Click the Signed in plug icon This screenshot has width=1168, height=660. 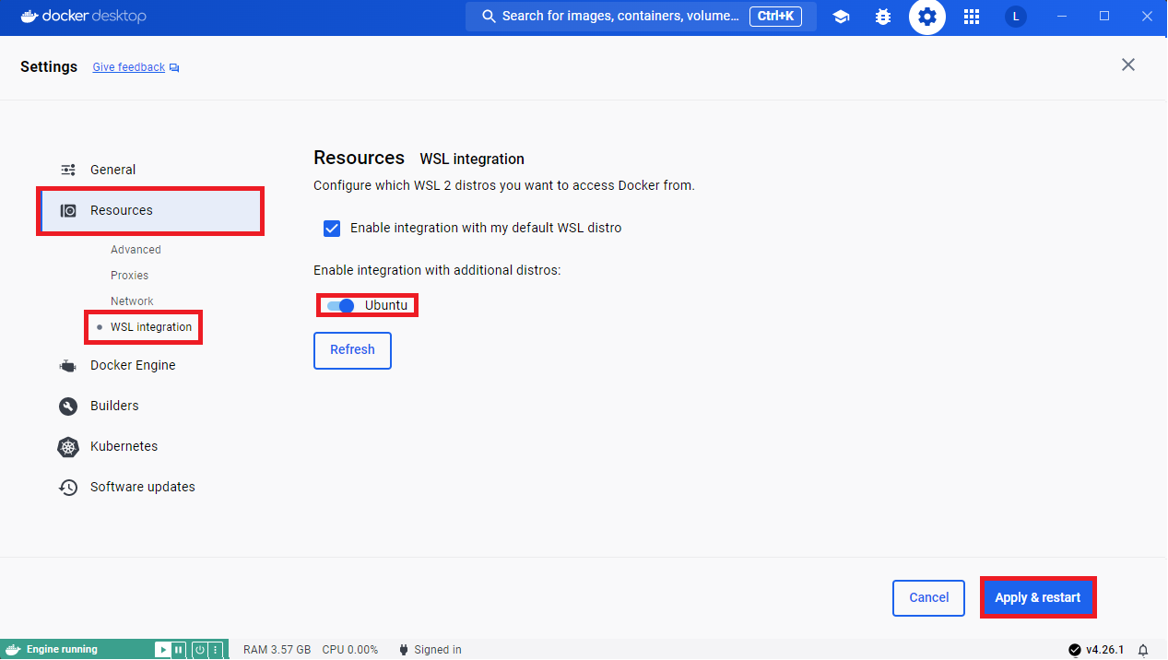pos(404,650)
